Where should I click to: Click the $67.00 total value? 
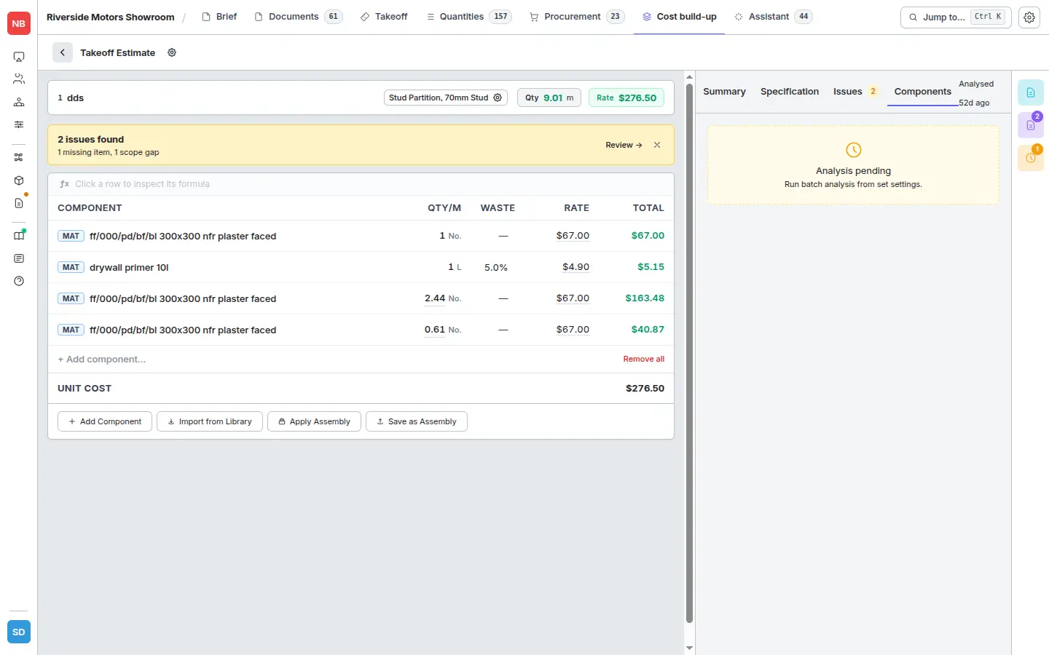(648, 236)
